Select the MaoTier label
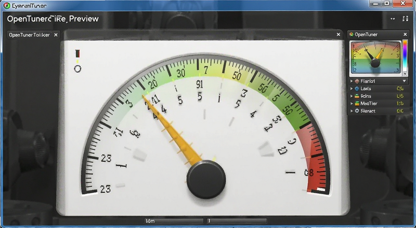The image size is (416, 228). point(369,104)
